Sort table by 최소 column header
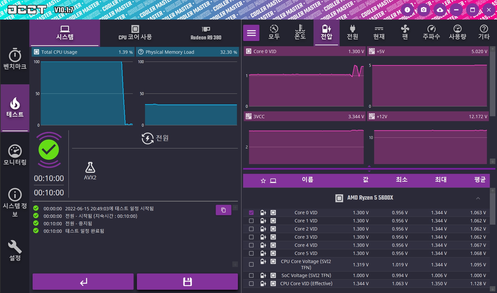 [402, 180]
